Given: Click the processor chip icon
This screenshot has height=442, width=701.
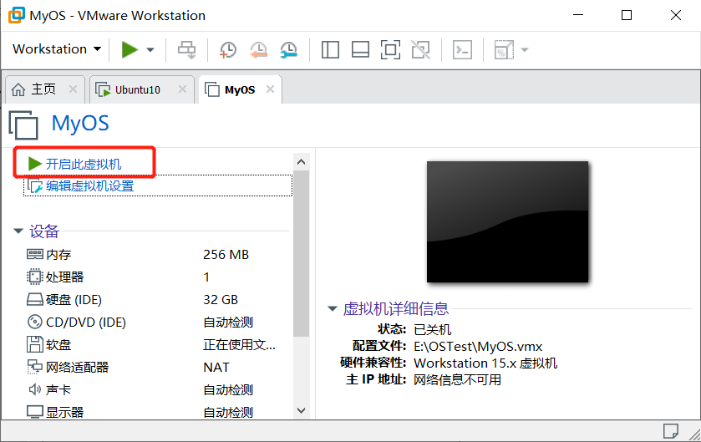Looking at the screenshot, I should [x=35, y=277].
